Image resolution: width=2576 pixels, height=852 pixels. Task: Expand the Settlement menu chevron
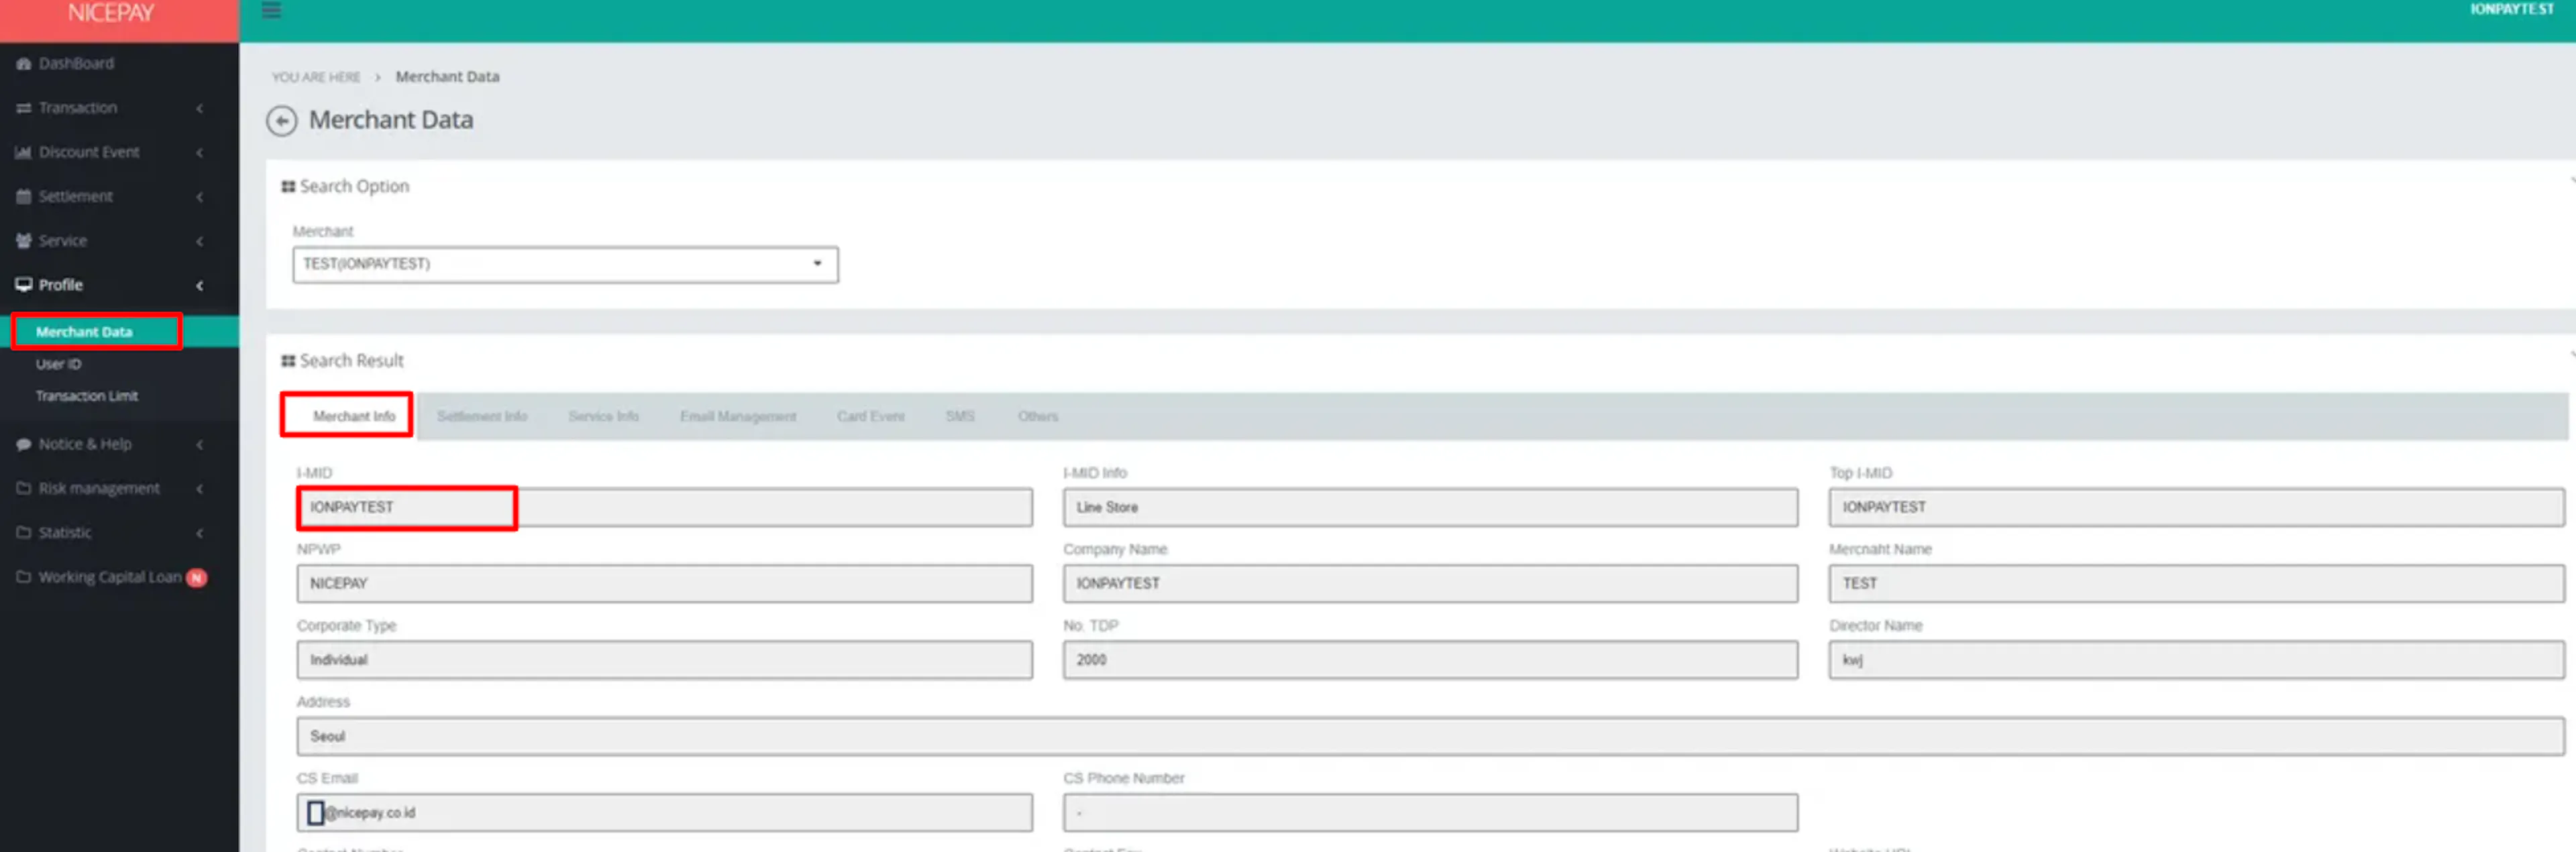200,197
